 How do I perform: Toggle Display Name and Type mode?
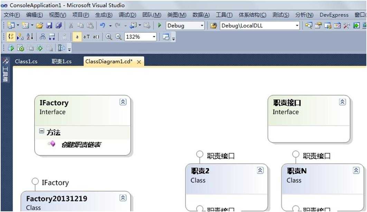tap(86, 37)
